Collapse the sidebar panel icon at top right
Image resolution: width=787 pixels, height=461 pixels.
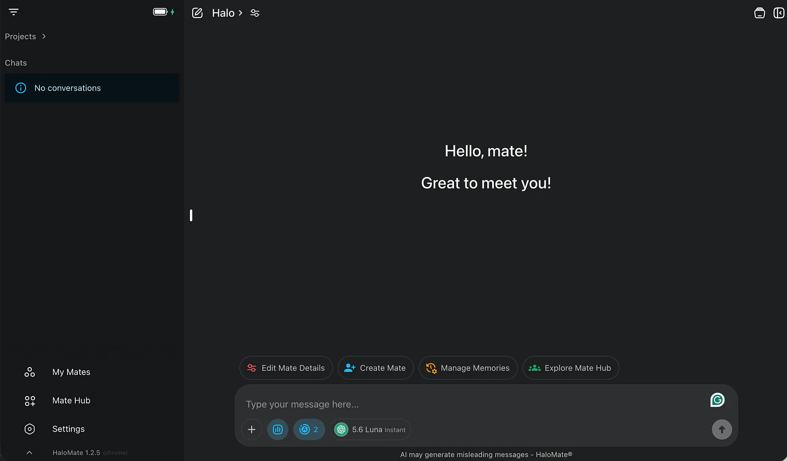pyautogui.click(x=779, y=13)
